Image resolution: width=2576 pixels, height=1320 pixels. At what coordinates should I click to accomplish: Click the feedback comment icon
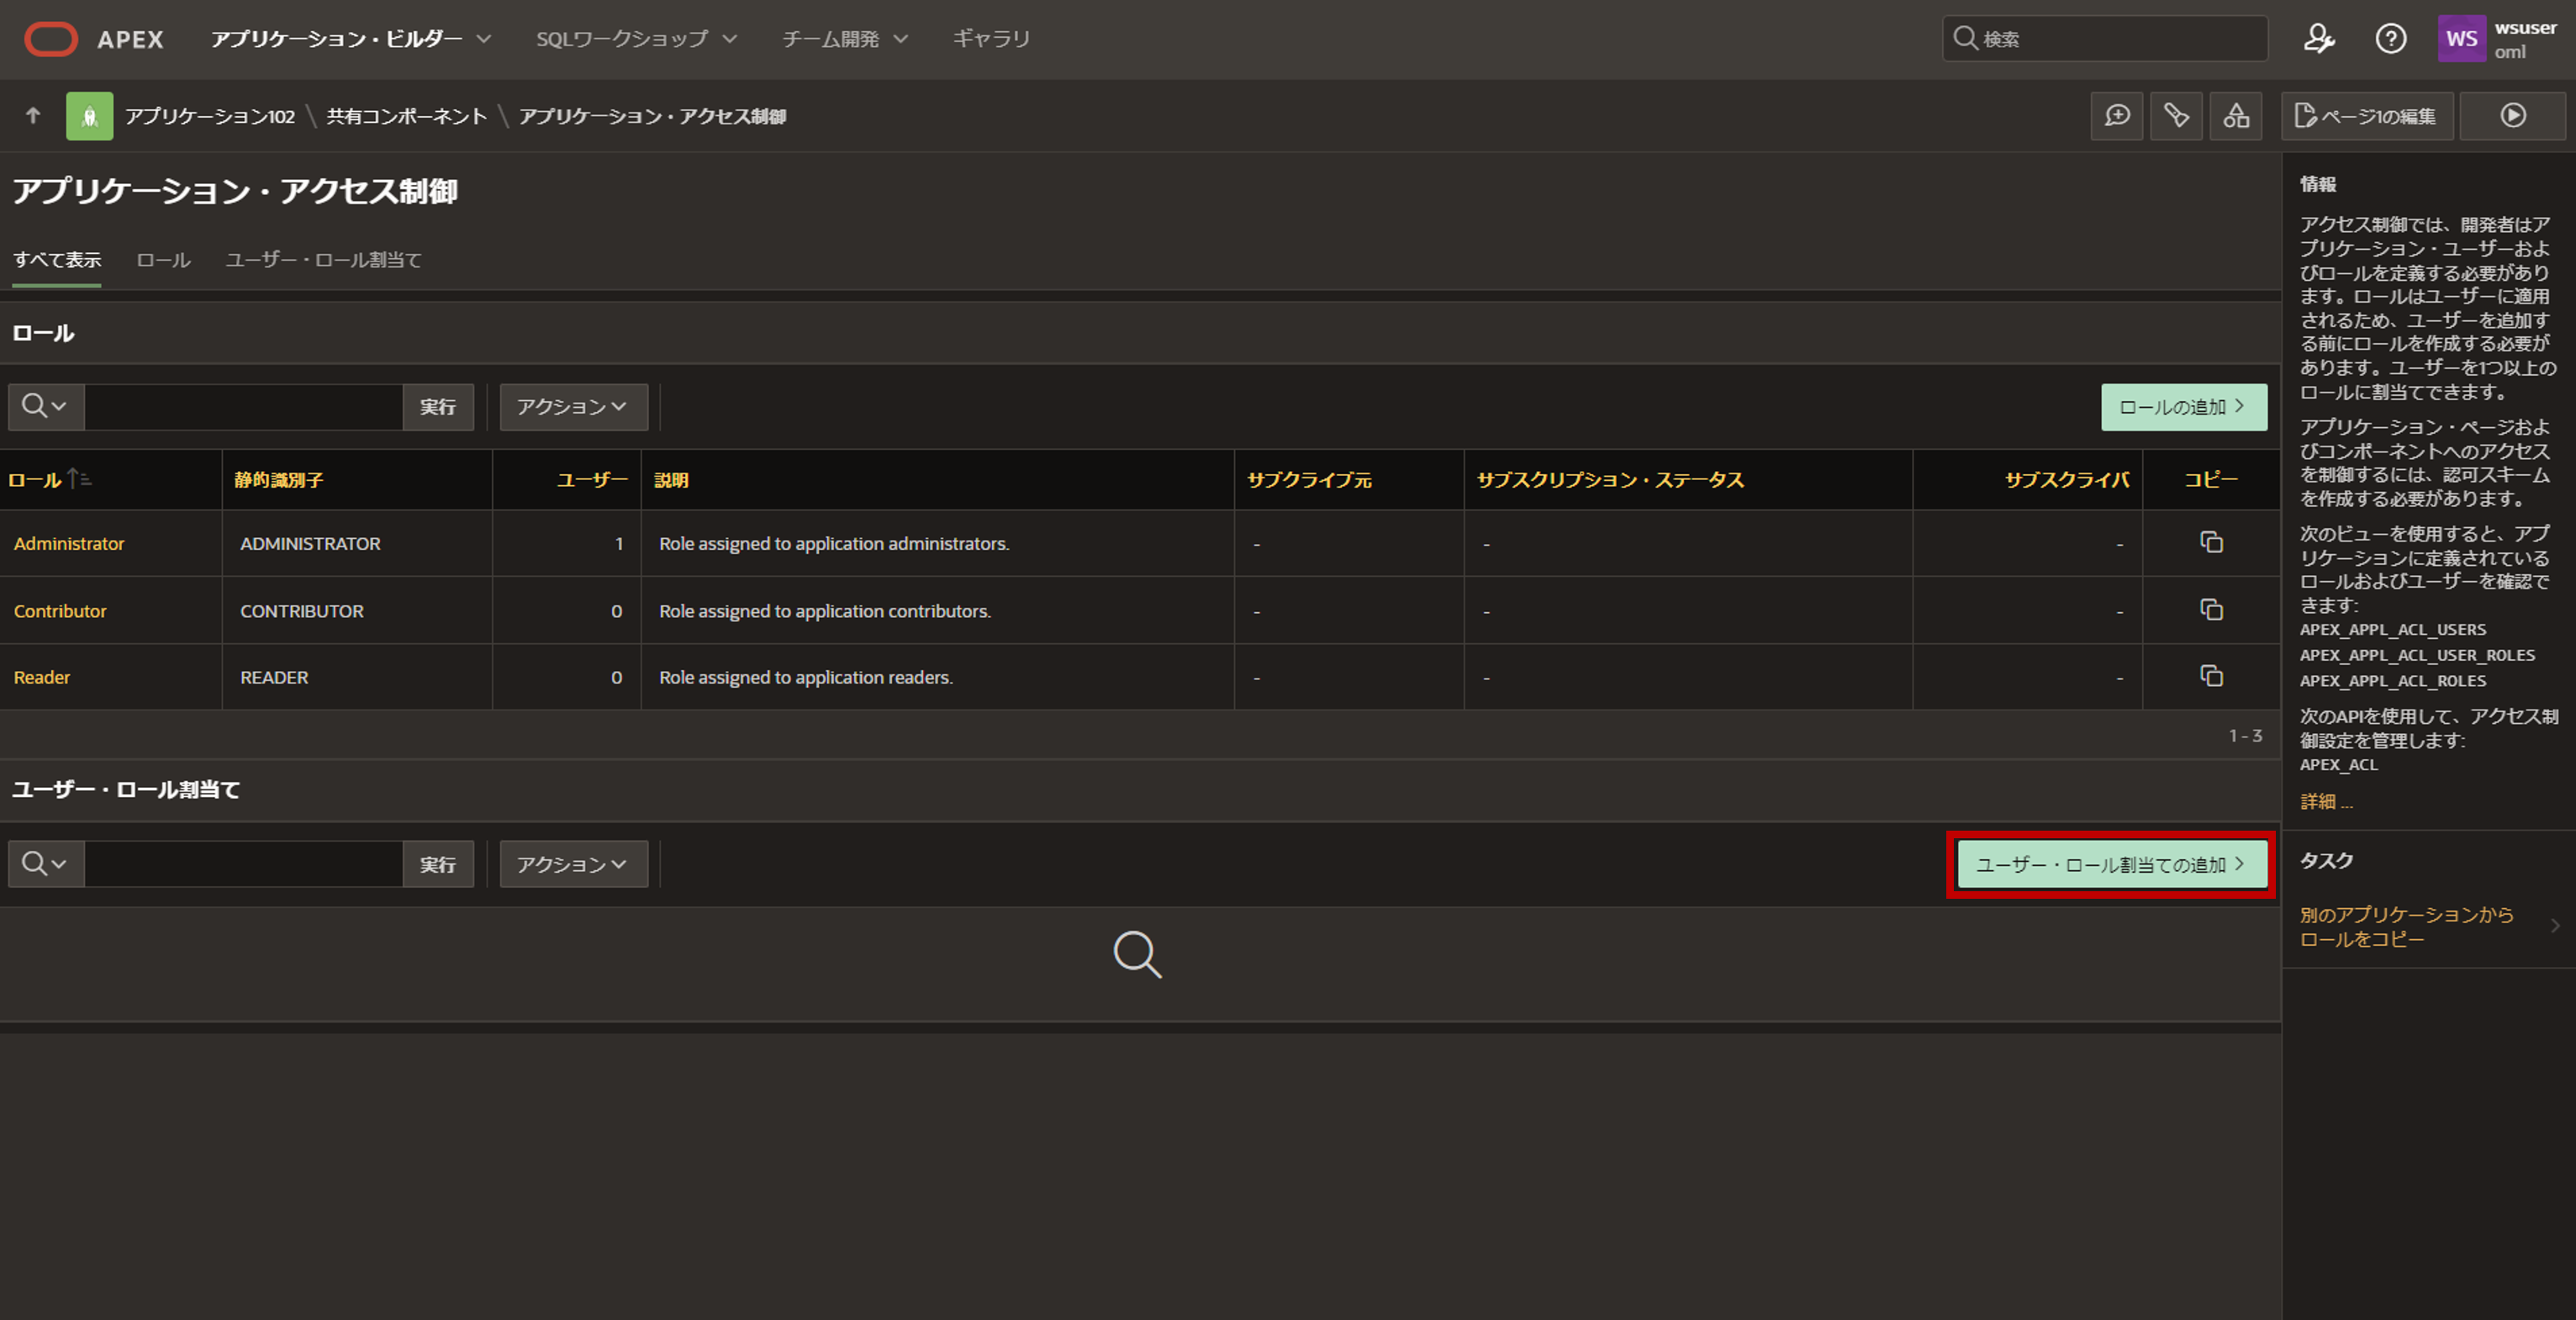click(2116, 116)
